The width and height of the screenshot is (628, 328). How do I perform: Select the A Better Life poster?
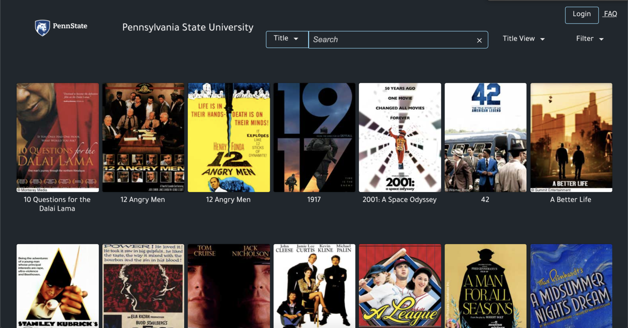571,138
